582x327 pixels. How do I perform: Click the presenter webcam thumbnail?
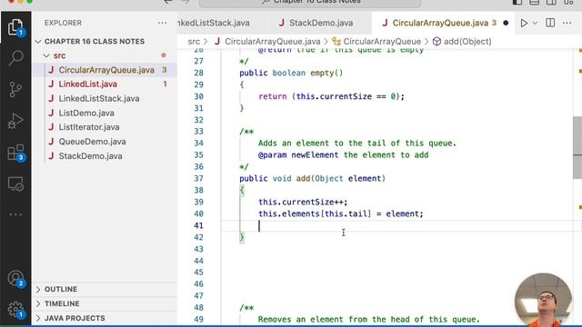(544, 301)
